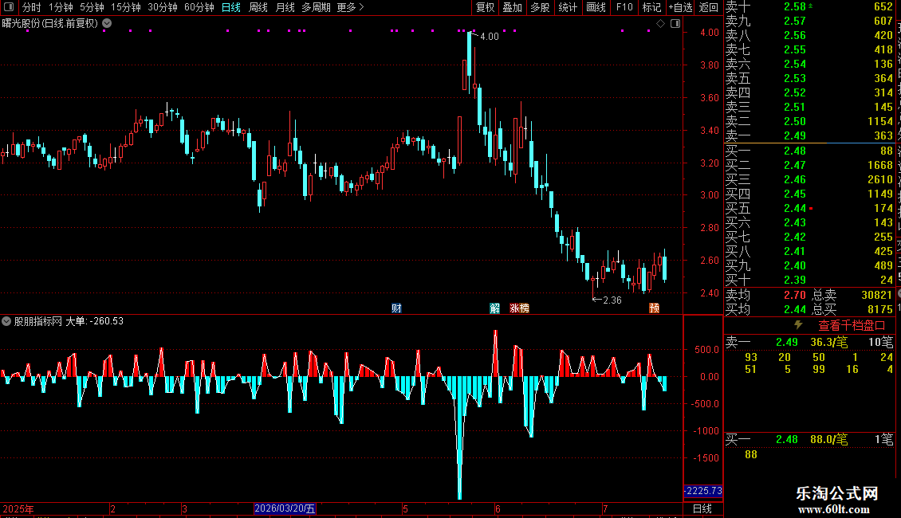This screenshot has height=518, width=901.
Task: Click the window split icon at chart top-right
Action: (675, 24)
